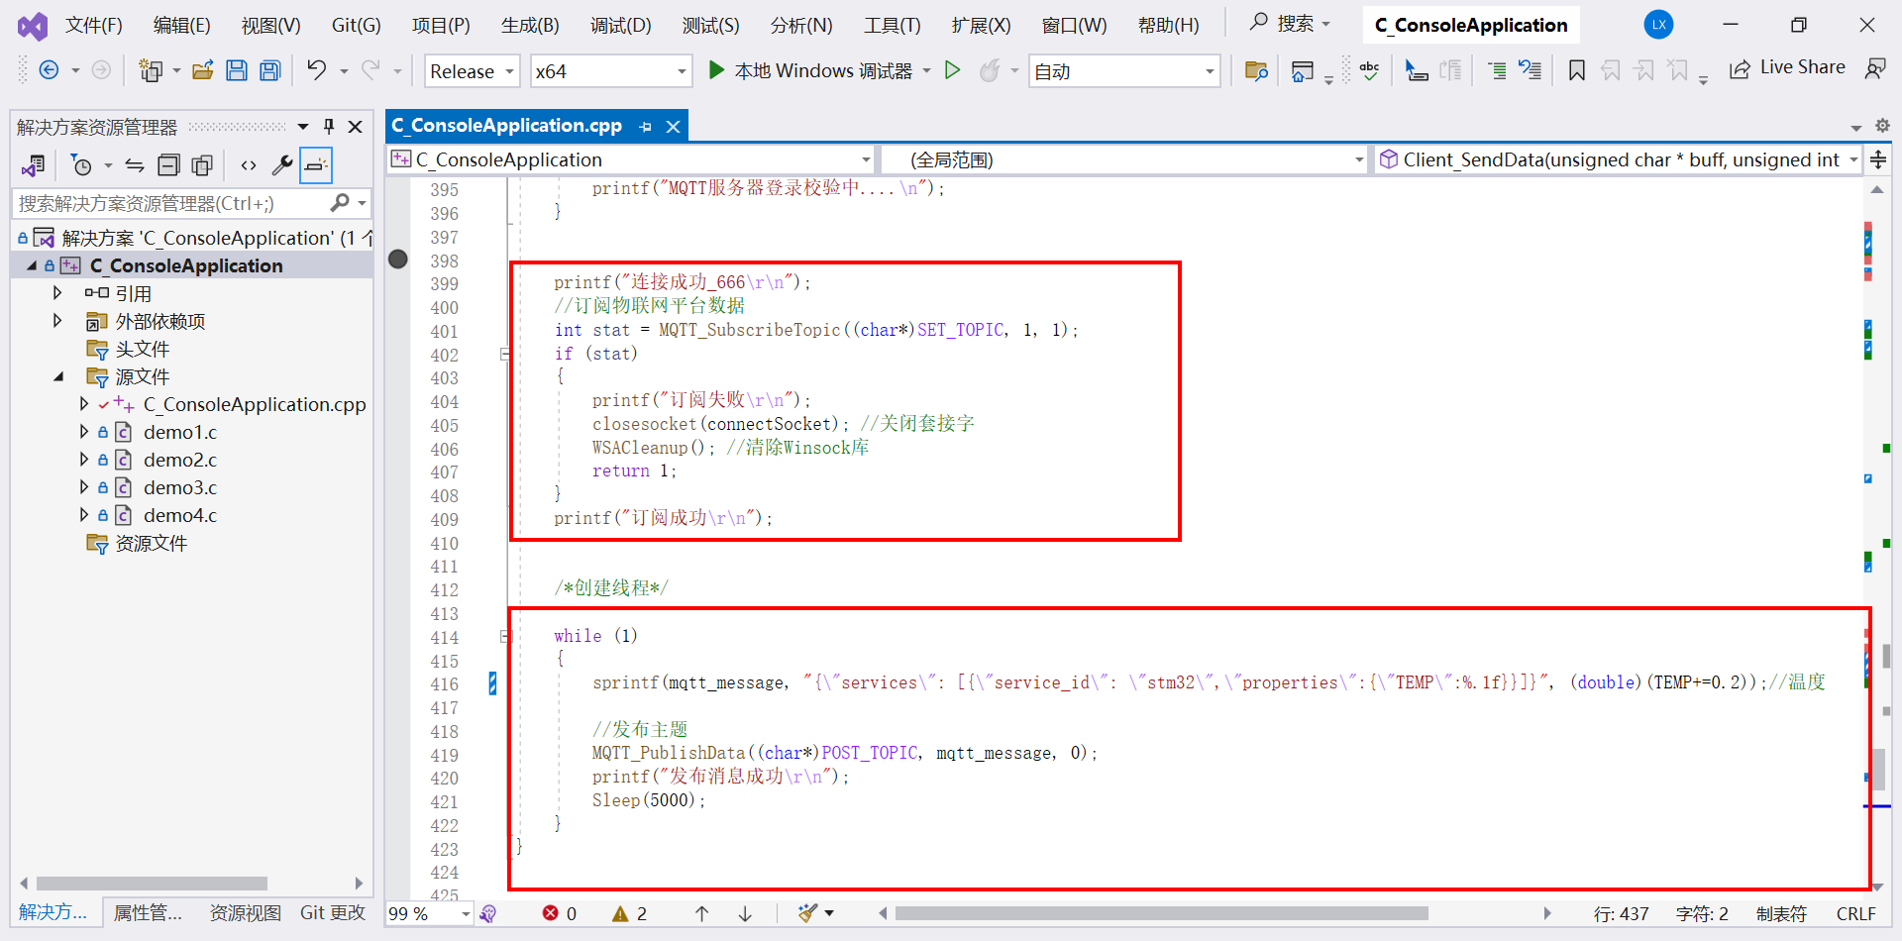The height and width of the screenshot is (941, 1902).
Task: Open the Git(G) menu
Action: 356,25
